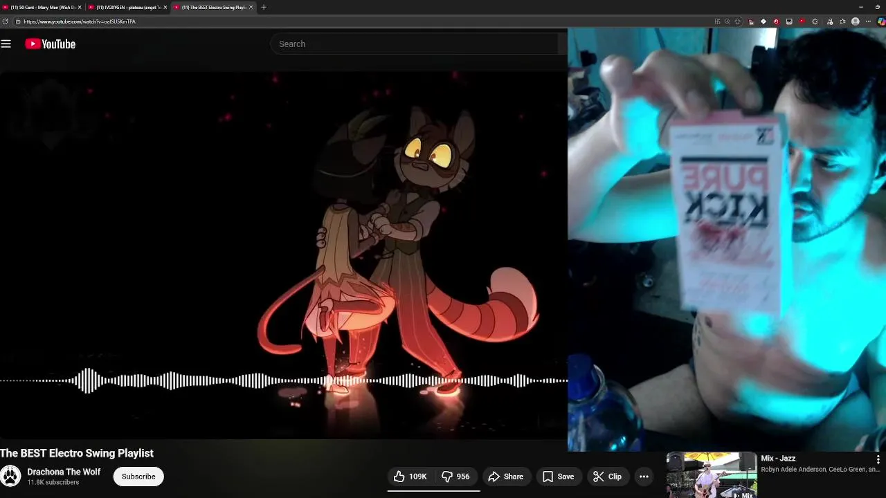Image resolution: width=886 pixels, height=498 pixels.
Task: Close the IVOXYGEN - plateau tab
Action: (165, 7)
